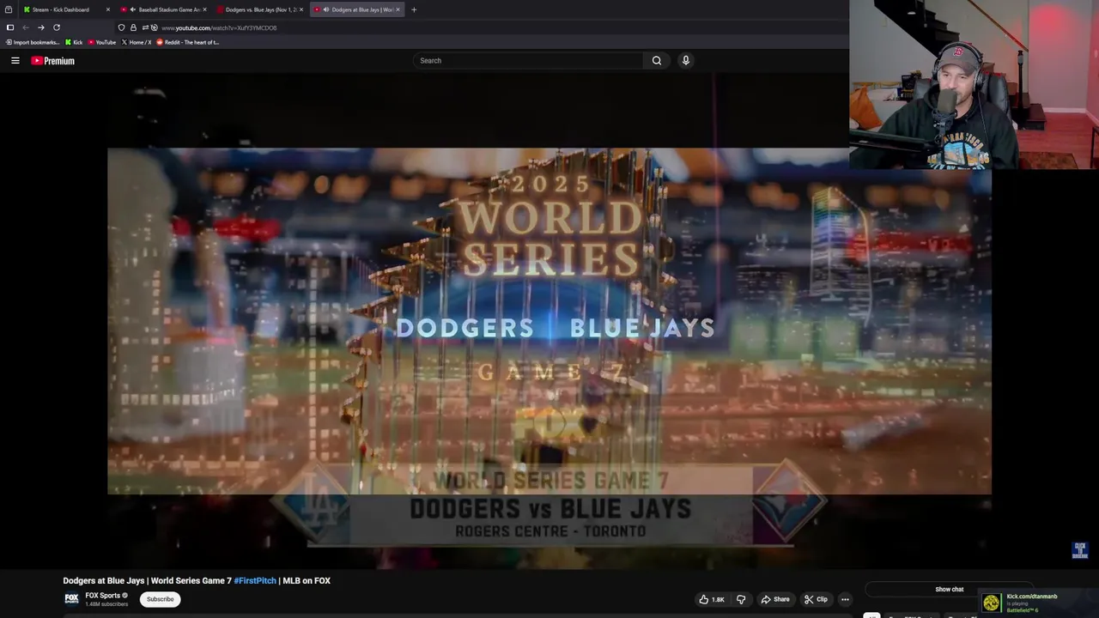Click the site lock padlock icon
Image resolution: width=1099 pixels, height=618 pixels.
[x=133, y=27]
